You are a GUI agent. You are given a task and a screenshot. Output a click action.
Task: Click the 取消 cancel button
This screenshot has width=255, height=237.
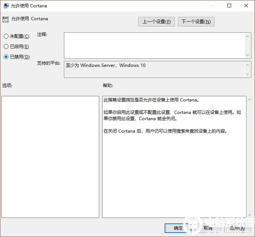coord(208,228)
